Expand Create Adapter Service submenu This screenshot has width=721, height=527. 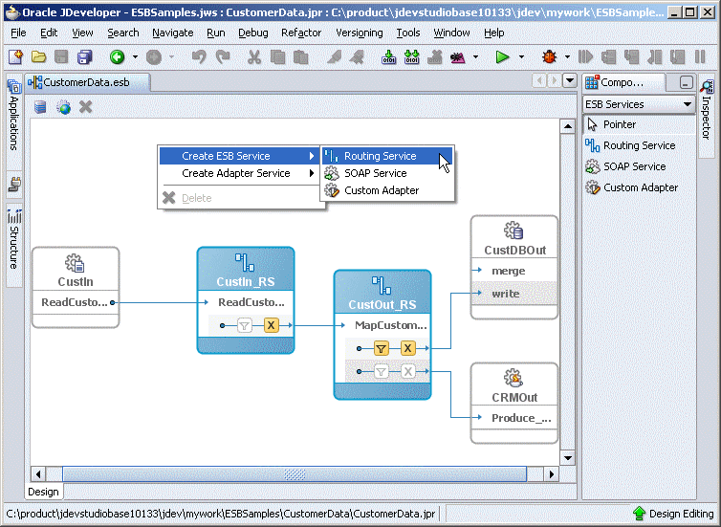[239, 173]
